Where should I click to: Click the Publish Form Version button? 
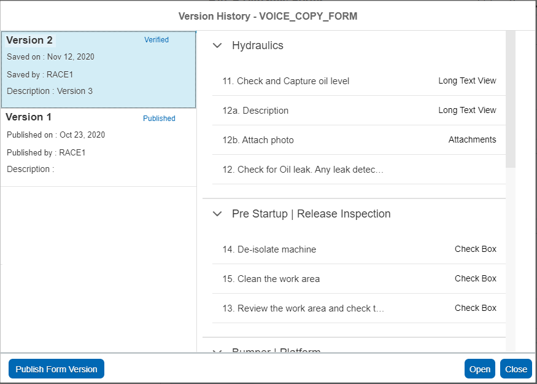[56, 369]
